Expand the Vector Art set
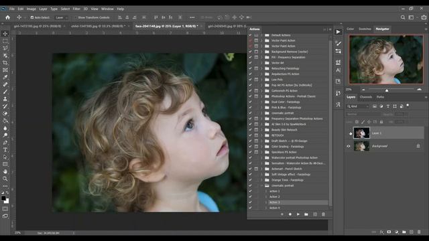This screenshot has height=241, width=429. [261, 63]
